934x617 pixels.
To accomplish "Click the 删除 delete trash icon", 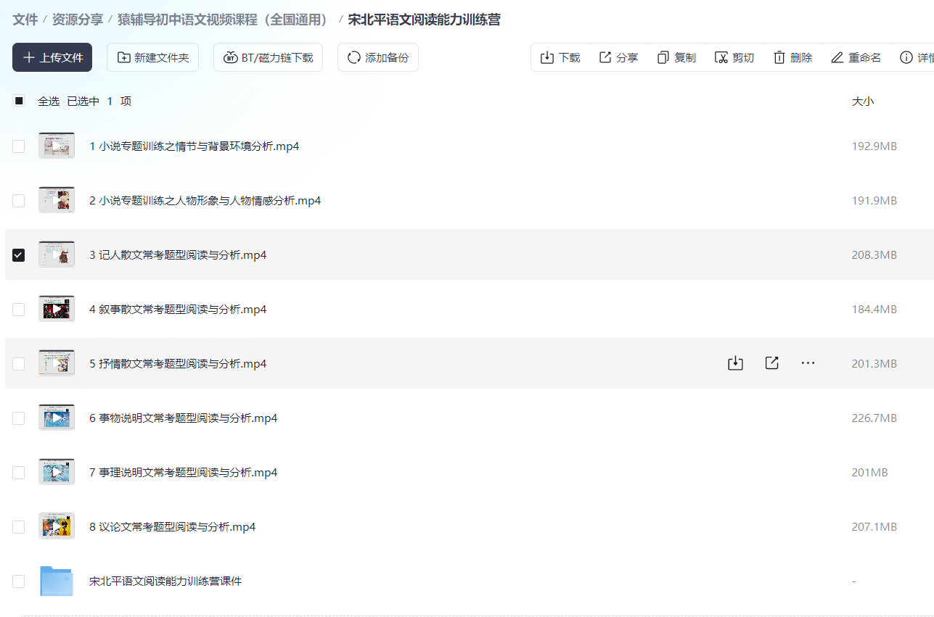I will pyautogui.click(x=779, y=57).
